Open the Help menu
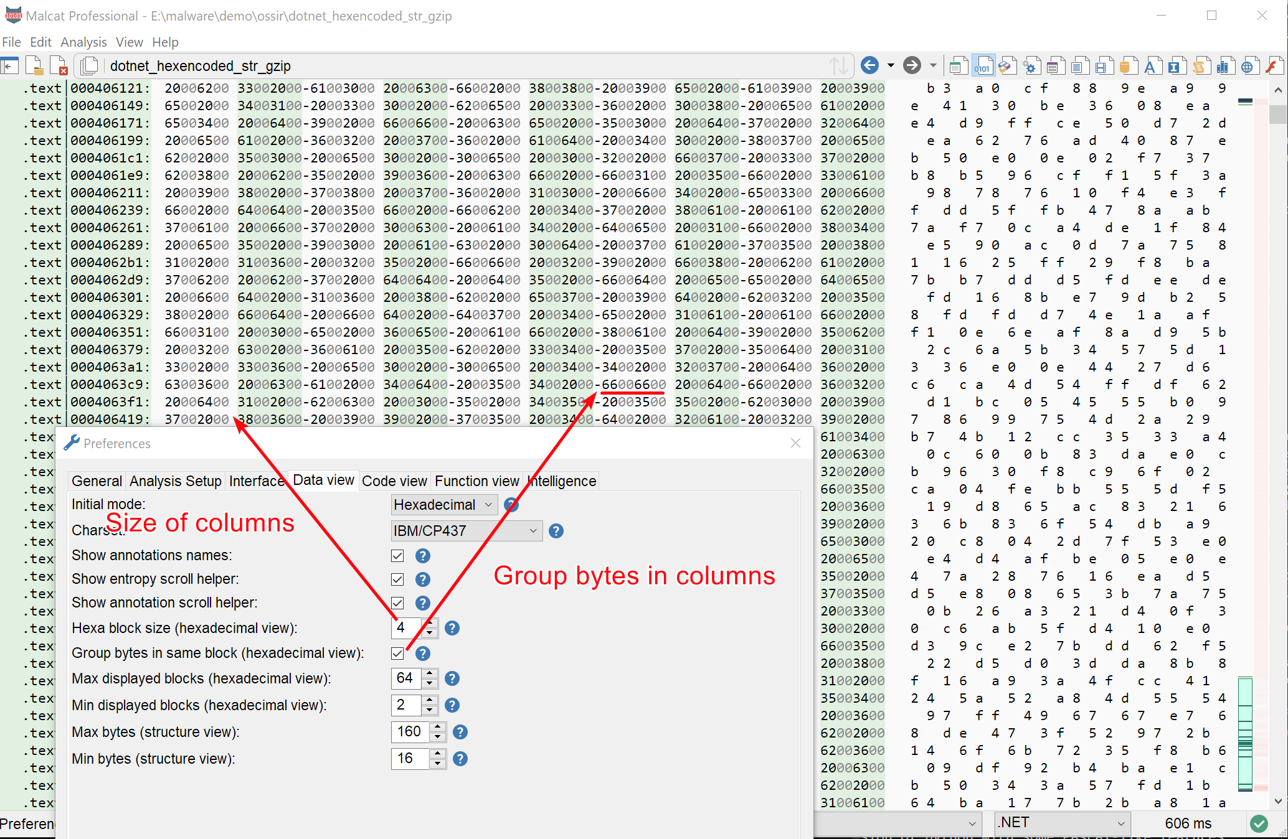This screenshot has height=839, width=1288. coord(165,42)
